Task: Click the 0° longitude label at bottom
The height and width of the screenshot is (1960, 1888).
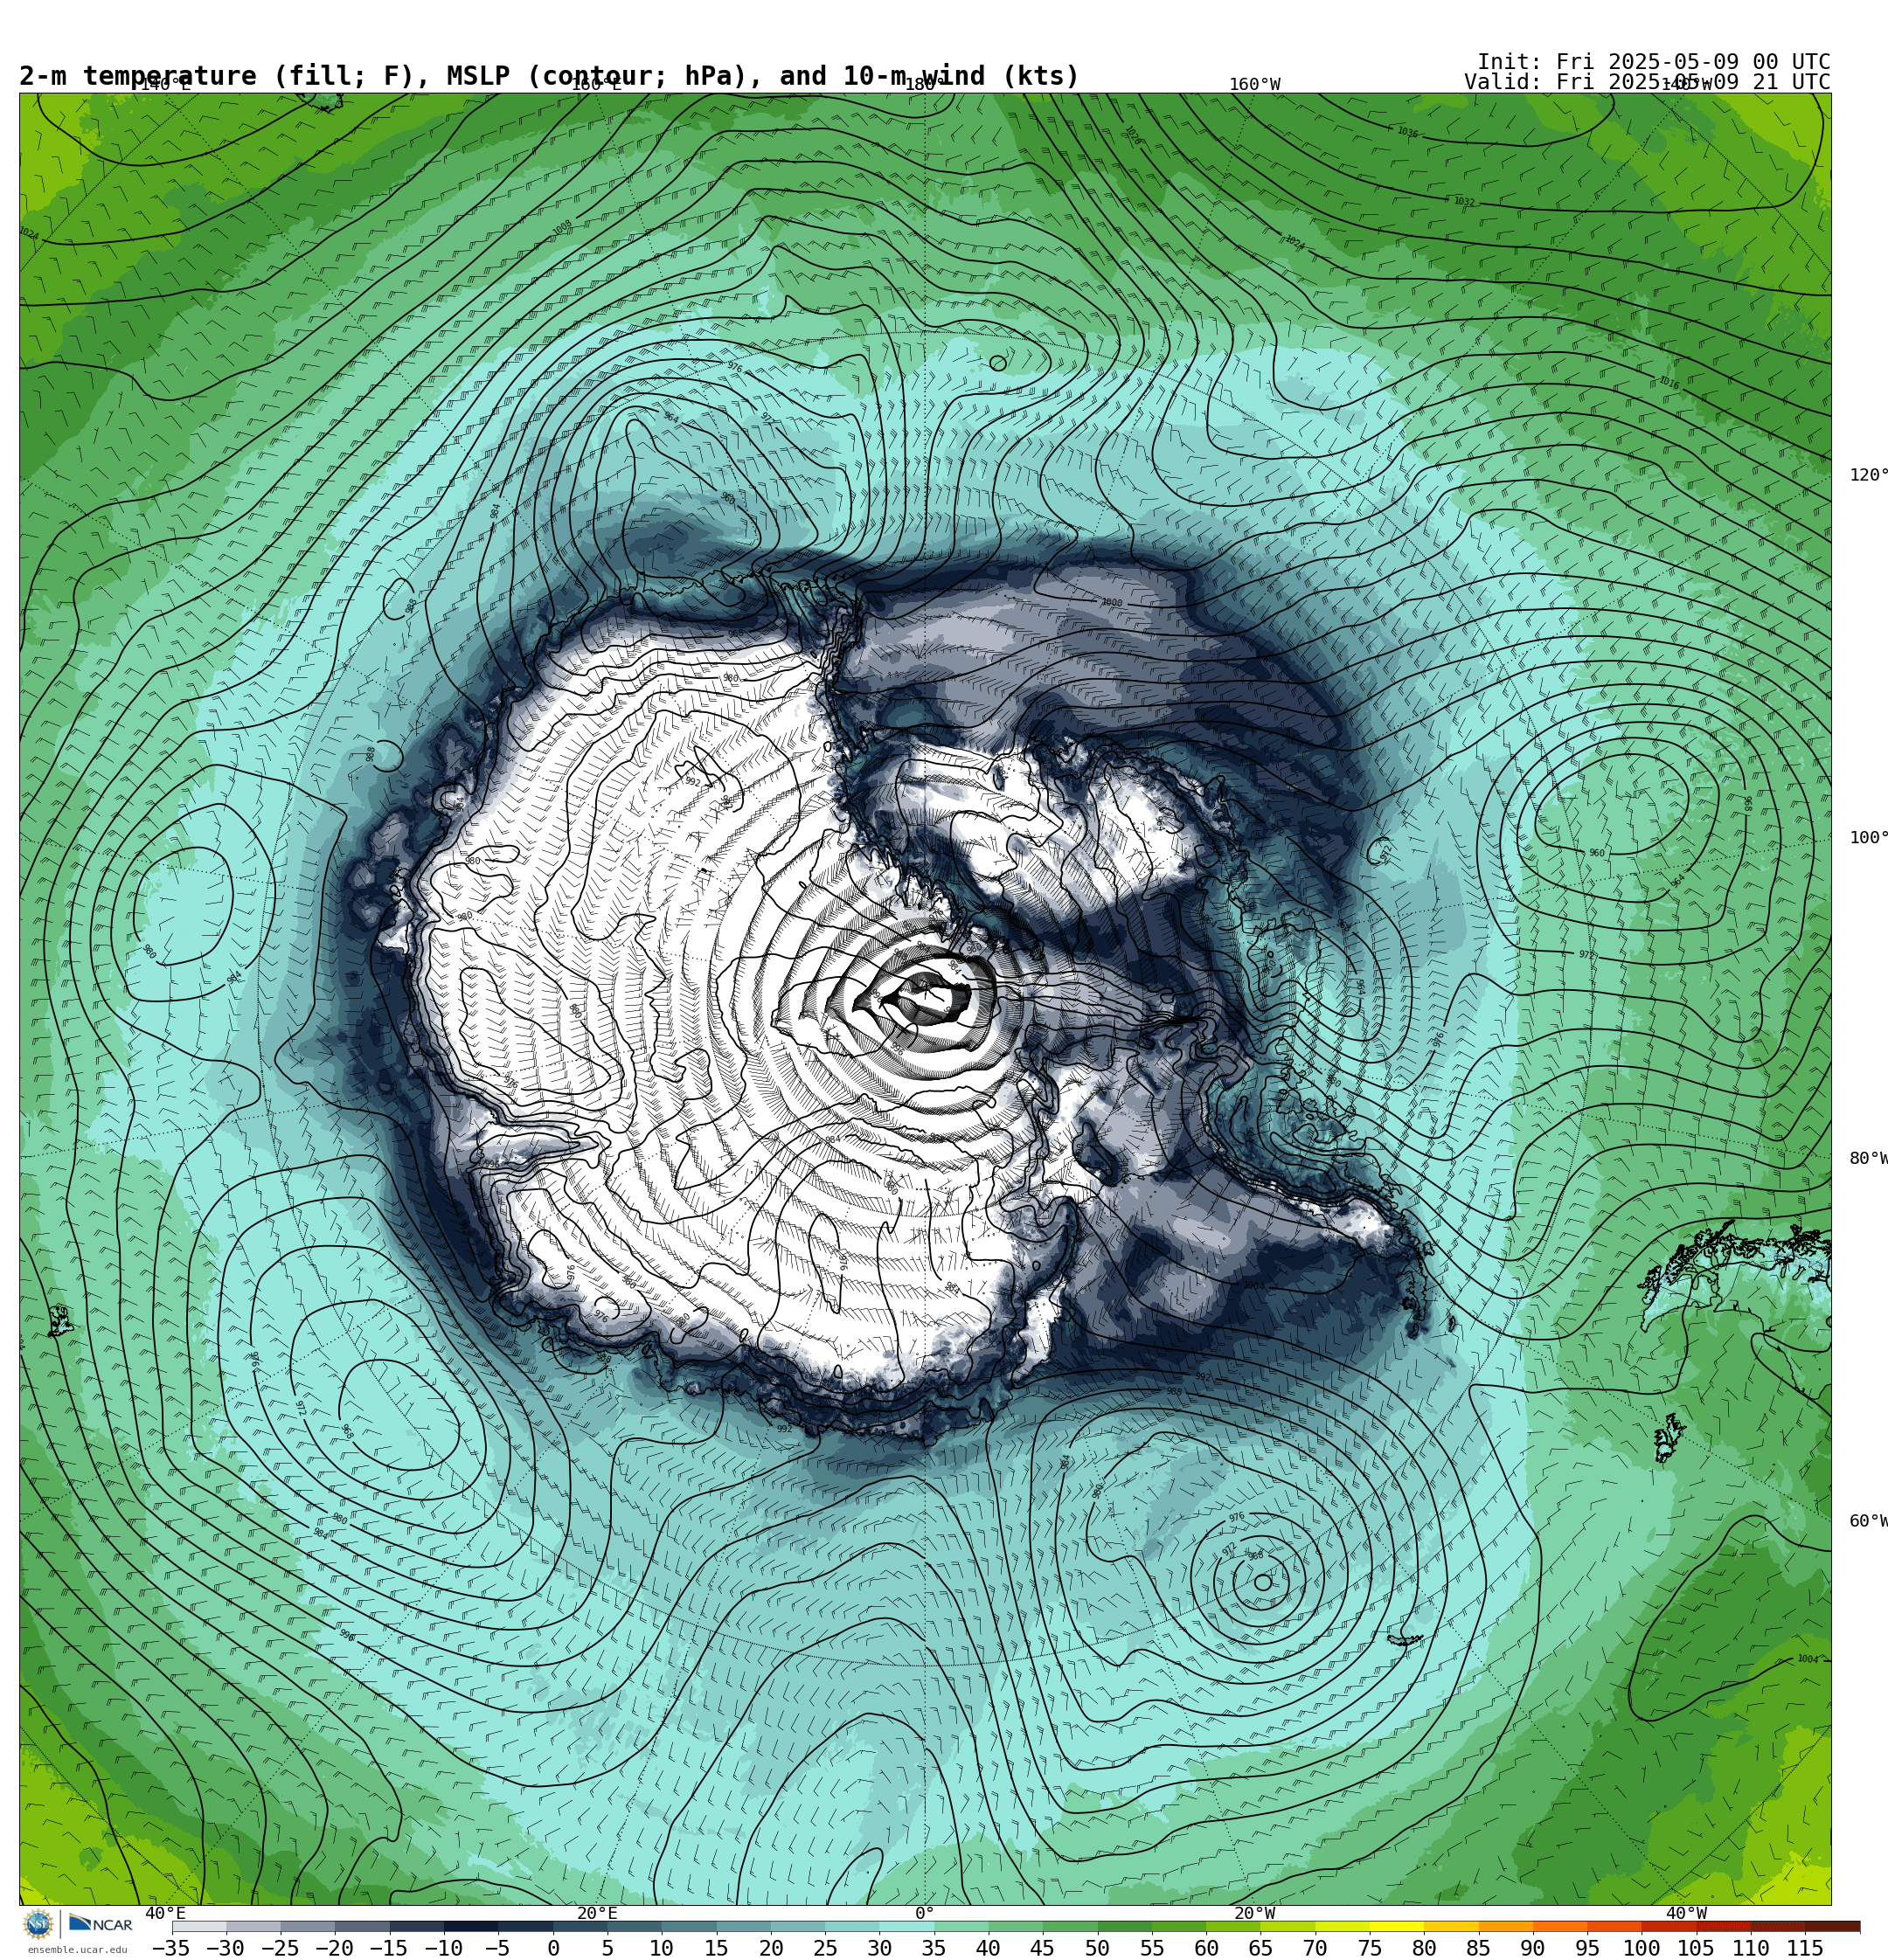Action: (925, 1913)
